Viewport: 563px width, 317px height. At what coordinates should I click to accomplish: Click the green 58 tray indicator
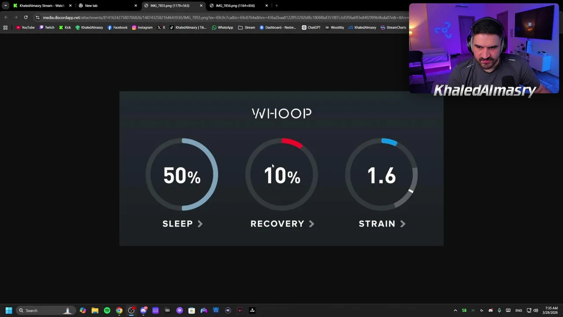click(x=464, y=310)
